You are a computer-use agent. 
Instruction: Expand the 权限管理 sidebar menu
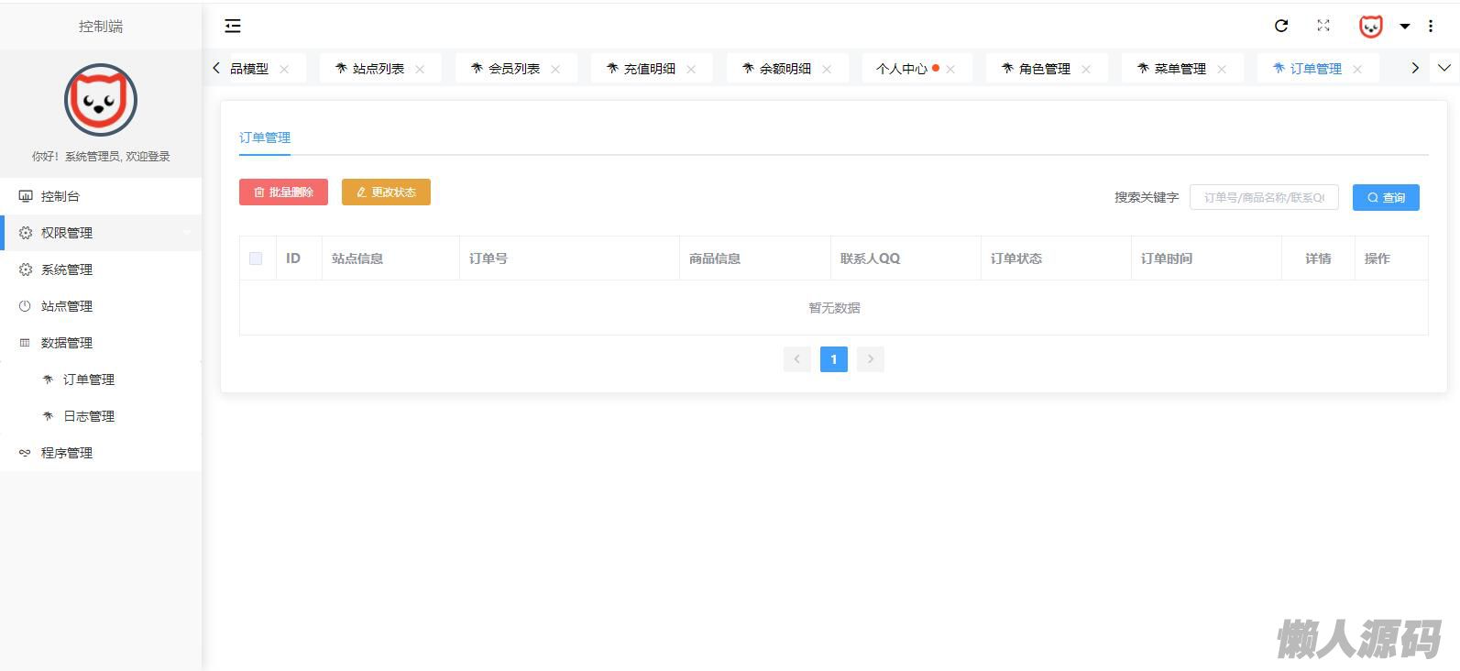[67, 233]
